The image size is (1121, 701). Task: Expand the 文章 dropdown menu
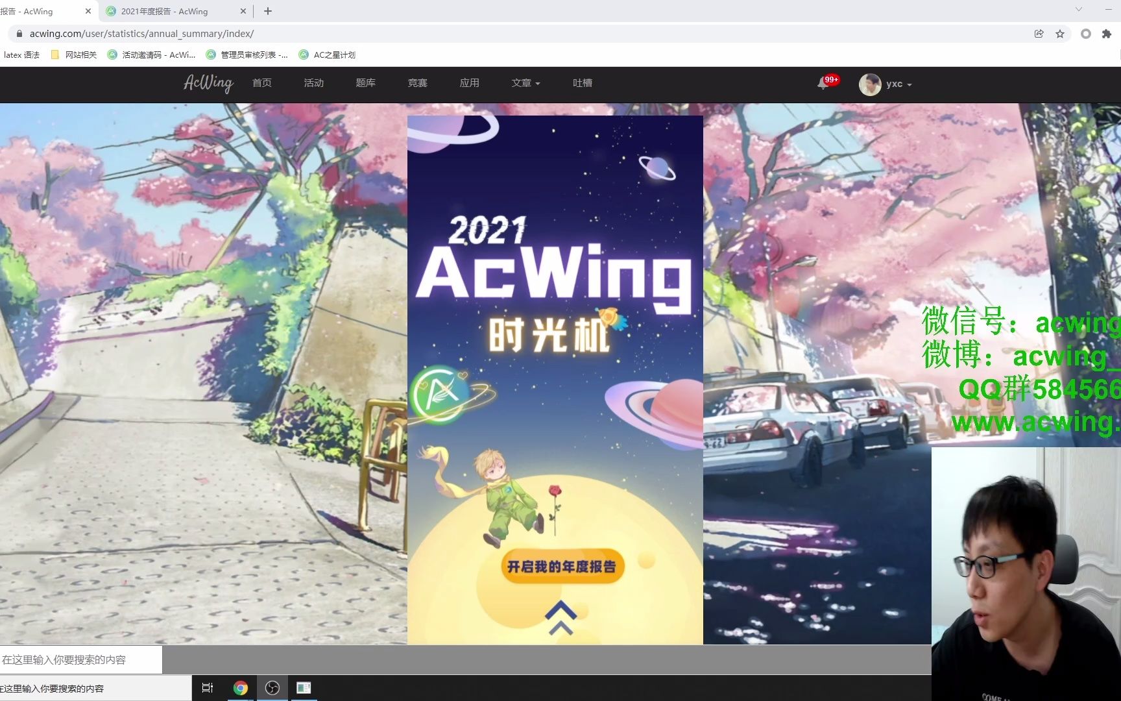point(525,83)
